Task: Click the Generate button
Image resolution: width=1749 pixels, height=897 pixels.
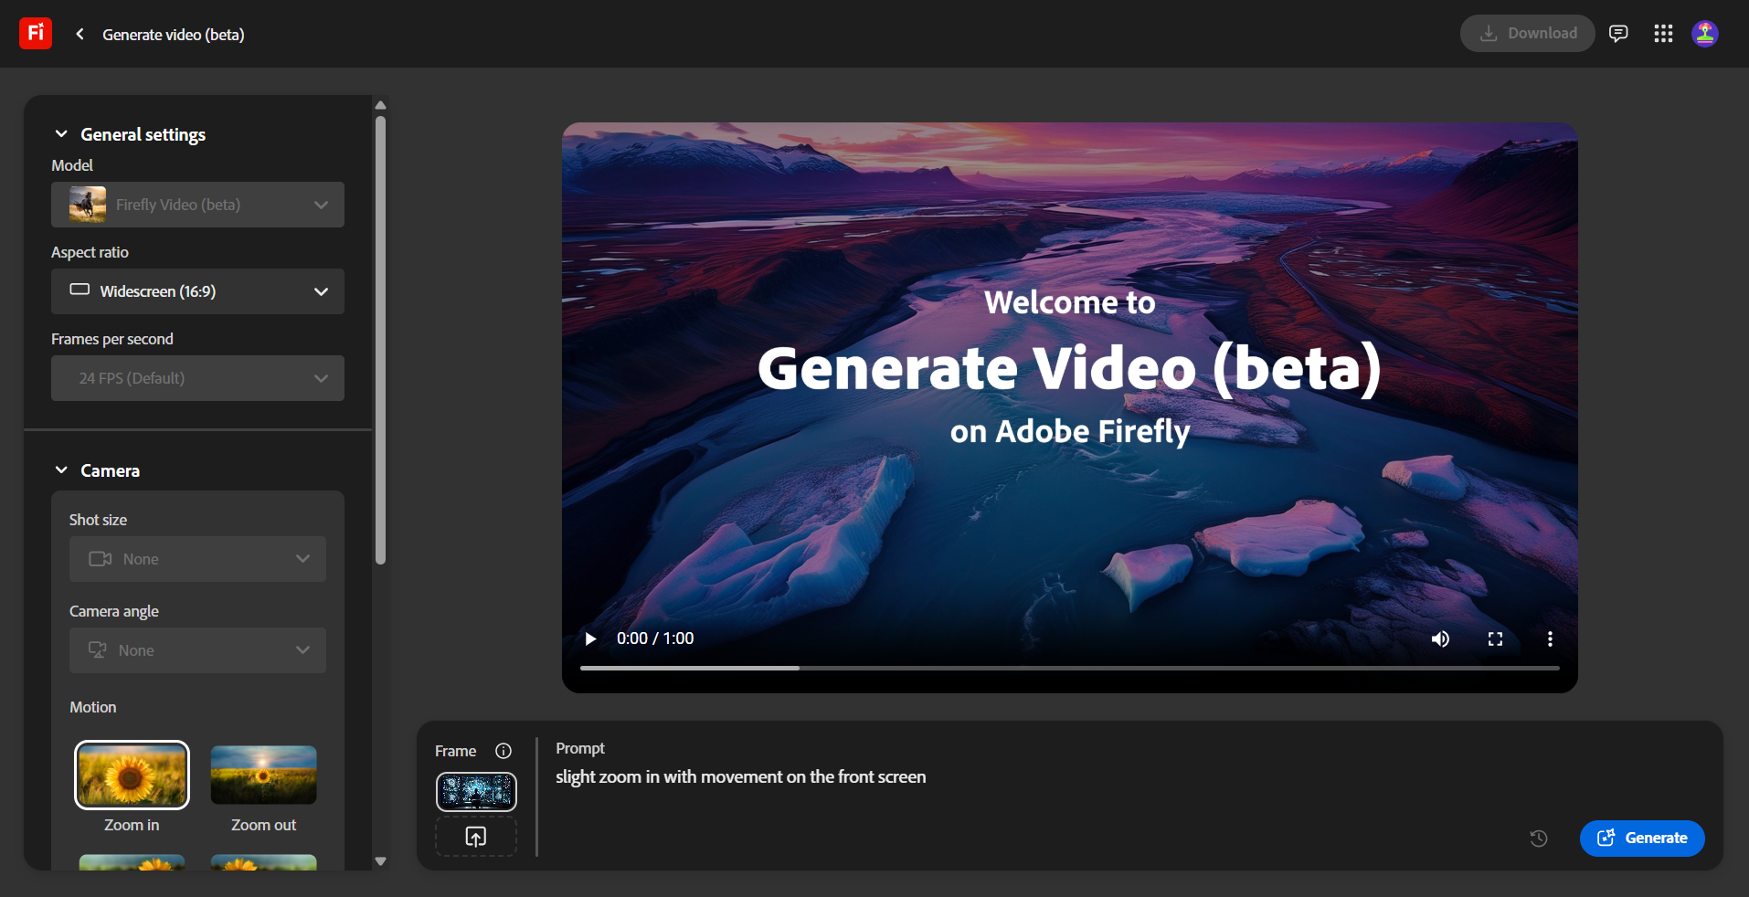Action: coord(1641,838)
